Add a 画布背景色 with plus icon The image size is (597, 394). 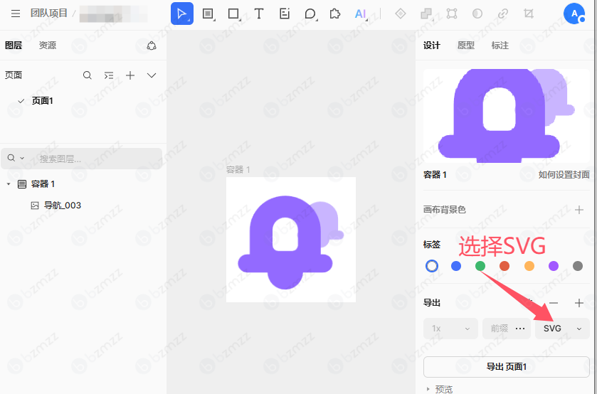pyautogui.click(x=579, y=210)
